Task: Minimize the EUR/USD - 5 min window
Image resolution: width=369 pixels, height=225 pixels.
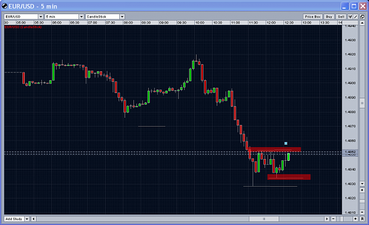Action: click(x=345, y=6)
